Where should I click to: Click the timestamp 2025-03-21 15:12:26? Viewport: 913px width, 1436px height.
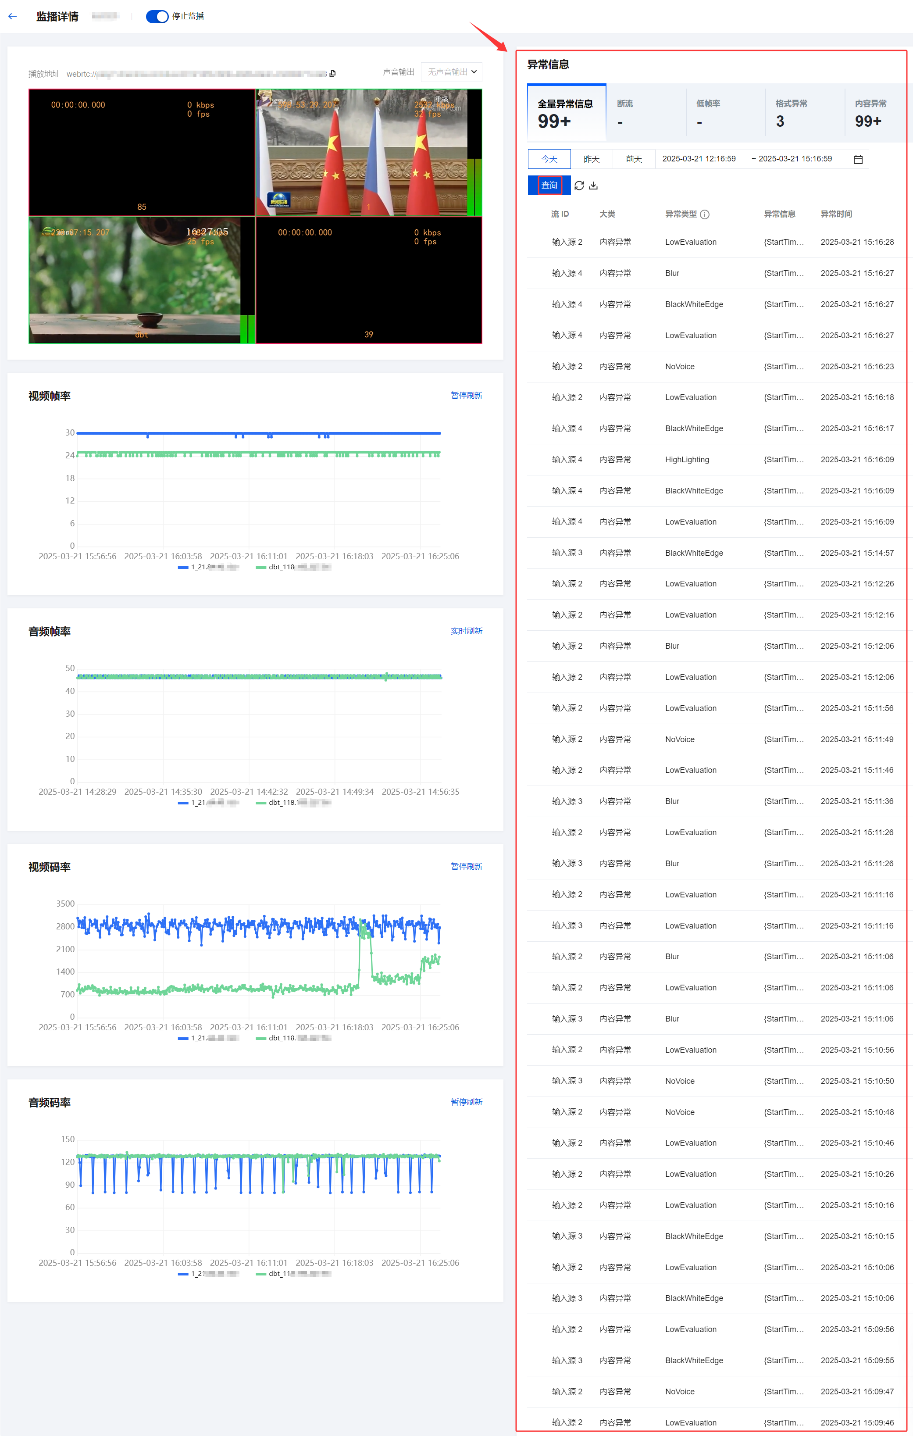tap(857, 584)
